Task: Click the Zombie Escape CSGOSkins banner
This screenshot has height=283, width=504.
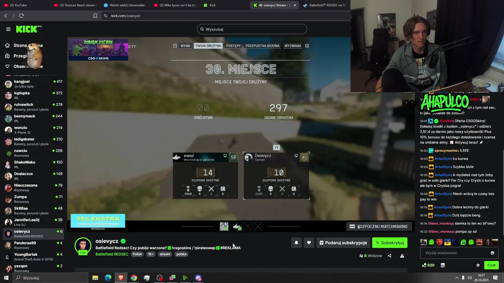Action: click(x=98, y=50)
